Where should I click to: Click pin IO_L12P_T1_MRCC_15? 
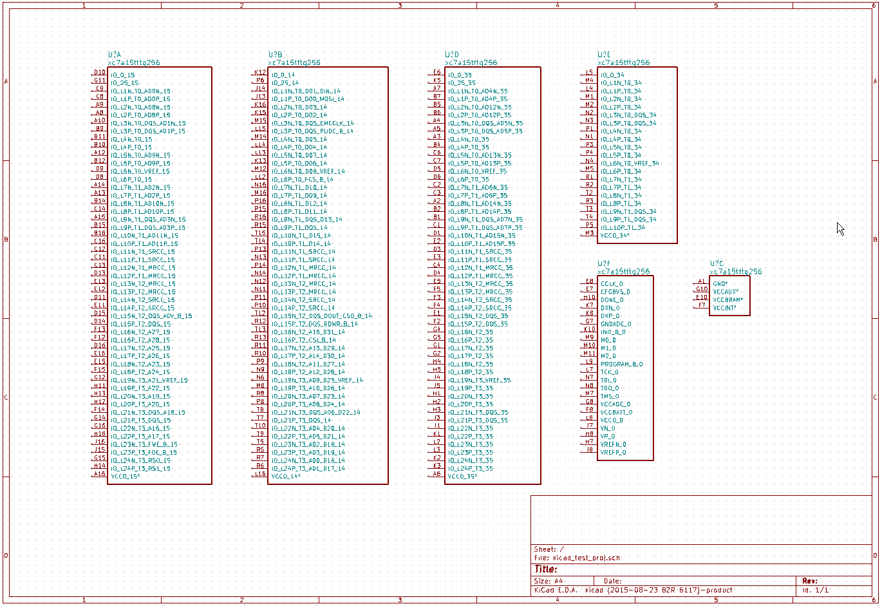coord(143,276)
